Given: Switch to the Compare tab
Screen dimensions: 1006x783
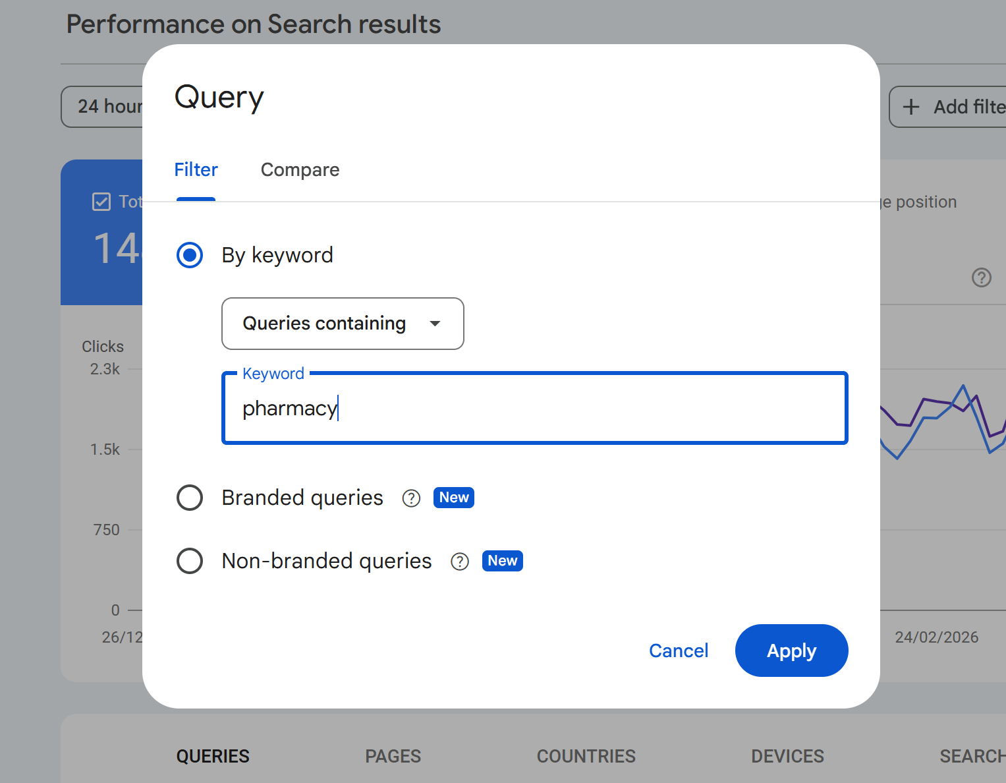Looking at the screenshot, I should pos(300,170).
